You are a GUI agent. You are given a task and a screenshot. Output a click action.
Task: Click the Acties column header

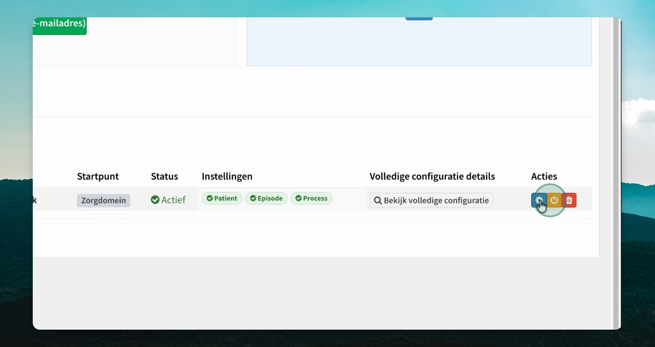pyautogui.click(x=544, y=176)
